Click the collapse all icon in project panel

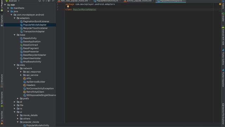tap(44, 1)
